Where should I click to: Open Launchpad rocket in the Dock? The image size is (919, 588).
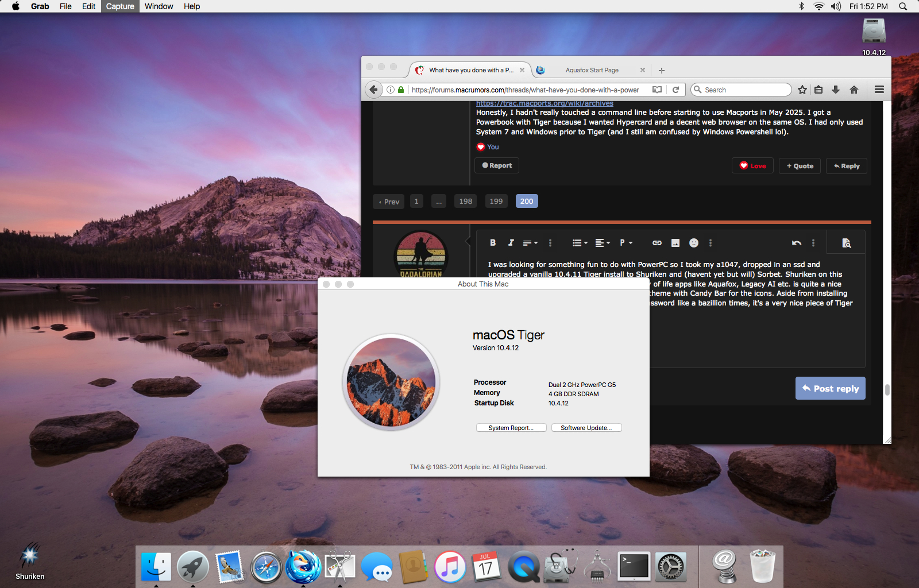point(192,567)
